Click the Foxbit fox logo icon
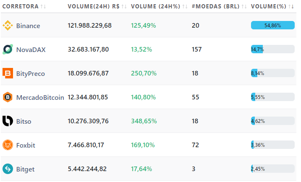 point(8,145)
